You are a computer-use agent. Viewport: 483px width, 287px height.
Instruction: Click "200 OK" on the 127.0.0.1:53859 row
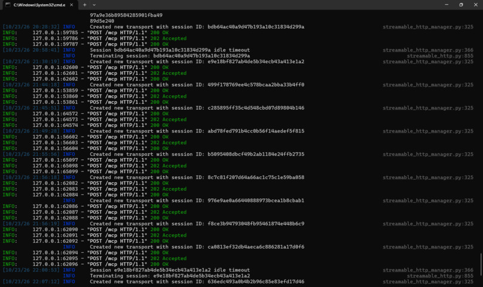tap(159, 90)
